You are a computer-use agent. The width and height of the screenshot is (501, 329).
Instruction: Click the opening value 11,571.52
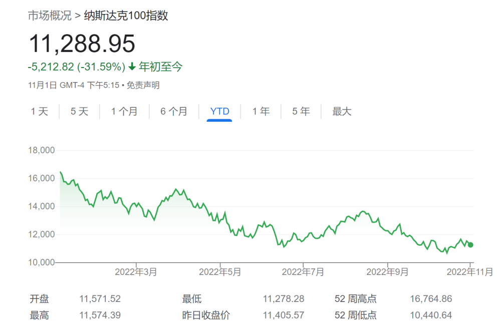point(100,299)
